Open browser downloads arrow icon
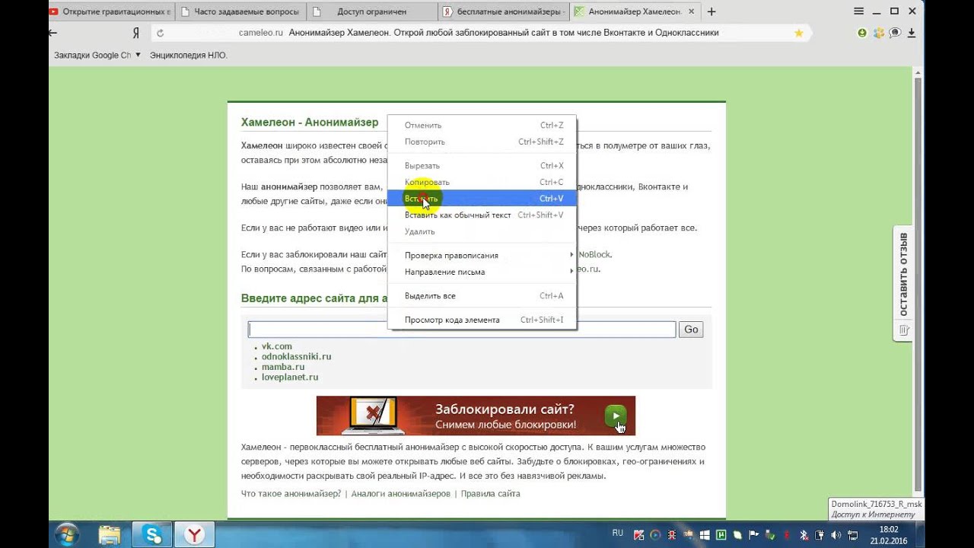Viewport: 974px width, 548px height. (912, 33)
